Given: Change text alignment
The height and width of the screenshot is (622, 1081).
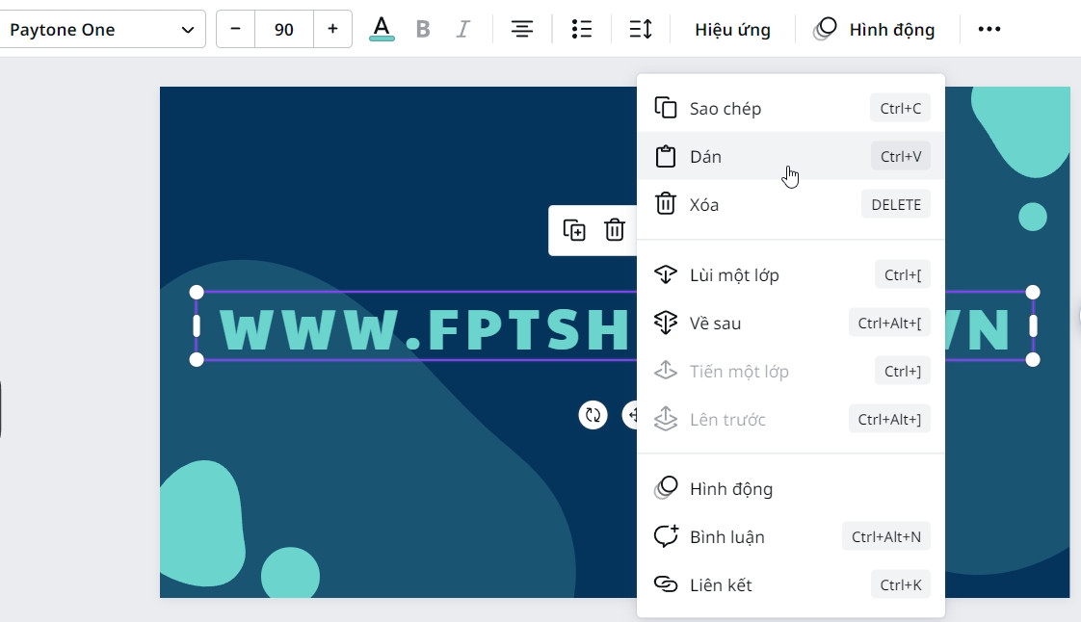Looking at the screenshot, I should 522,30.
